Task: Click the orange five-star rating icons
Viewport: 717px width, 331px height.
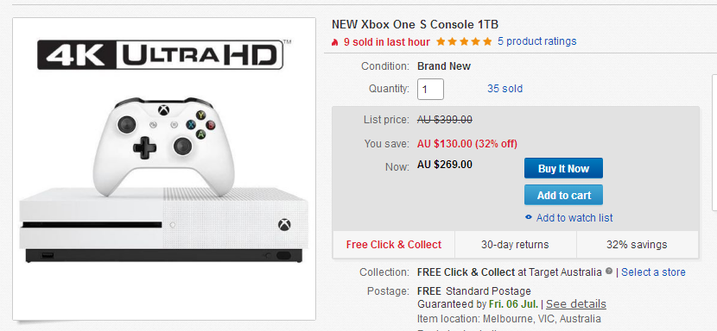Action: pyautogui.click(x=464, y=42)
